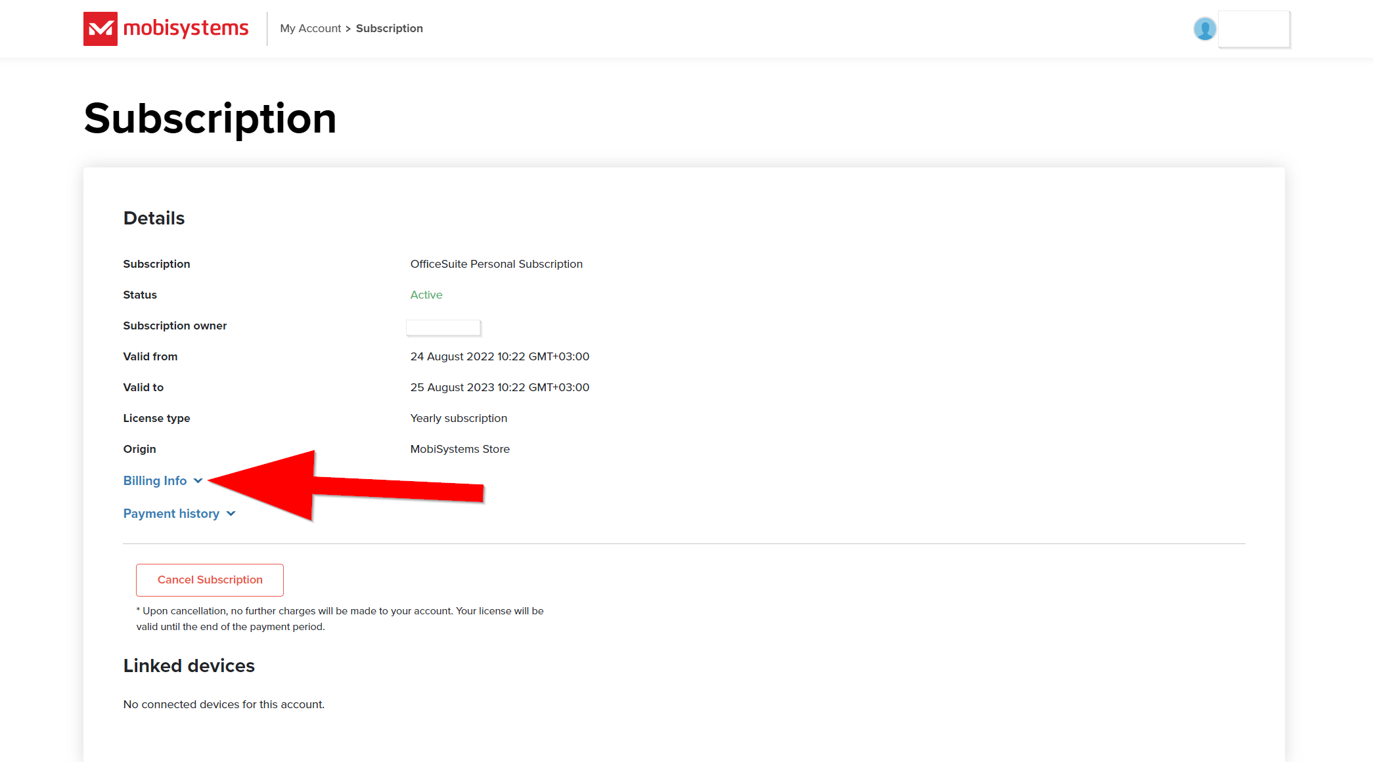Select the 'Subscription owner' label

[x=175, y=326]
